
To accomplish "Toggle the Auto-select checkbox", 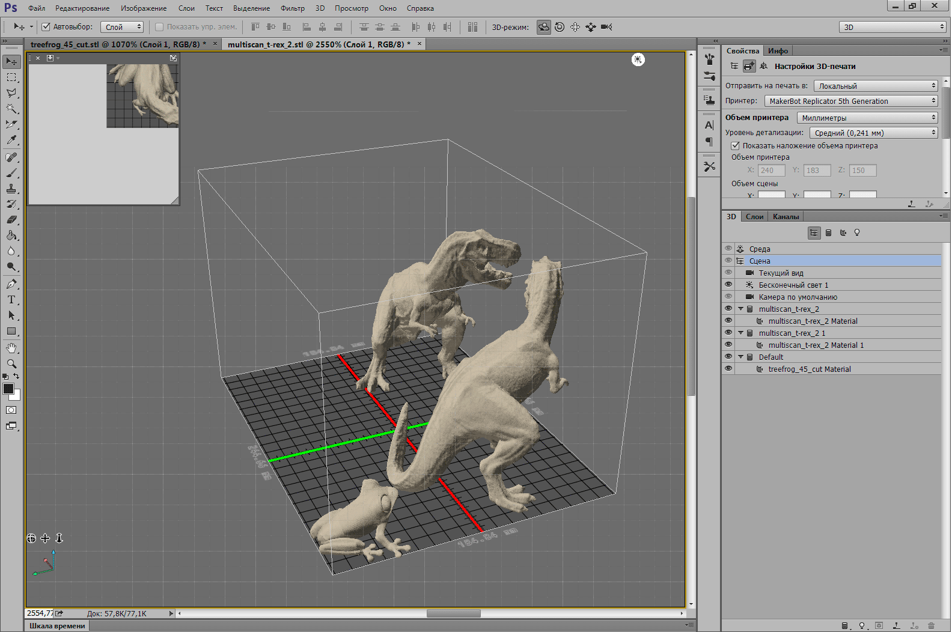I will point(46,27).
